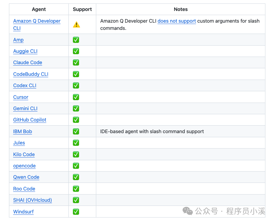This screenshot has width=274, height=222.
Task: Click the warning icon for Amazon Q
Action: click(76, 25)
